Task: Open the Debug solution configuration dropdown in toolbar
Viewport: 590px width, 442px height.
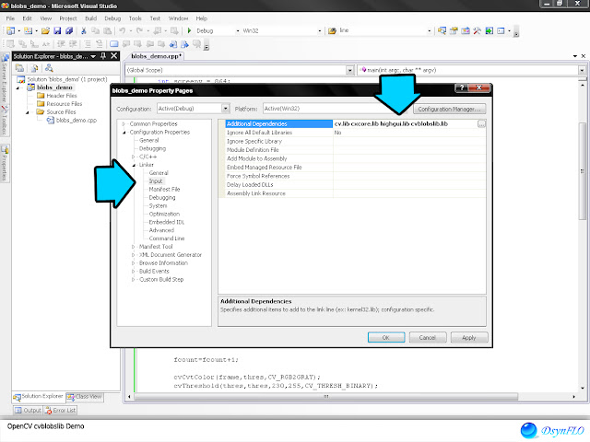Action: point(238,30)
